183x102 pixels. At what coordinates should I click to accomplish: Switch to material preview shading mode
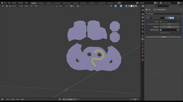[134, 6]
